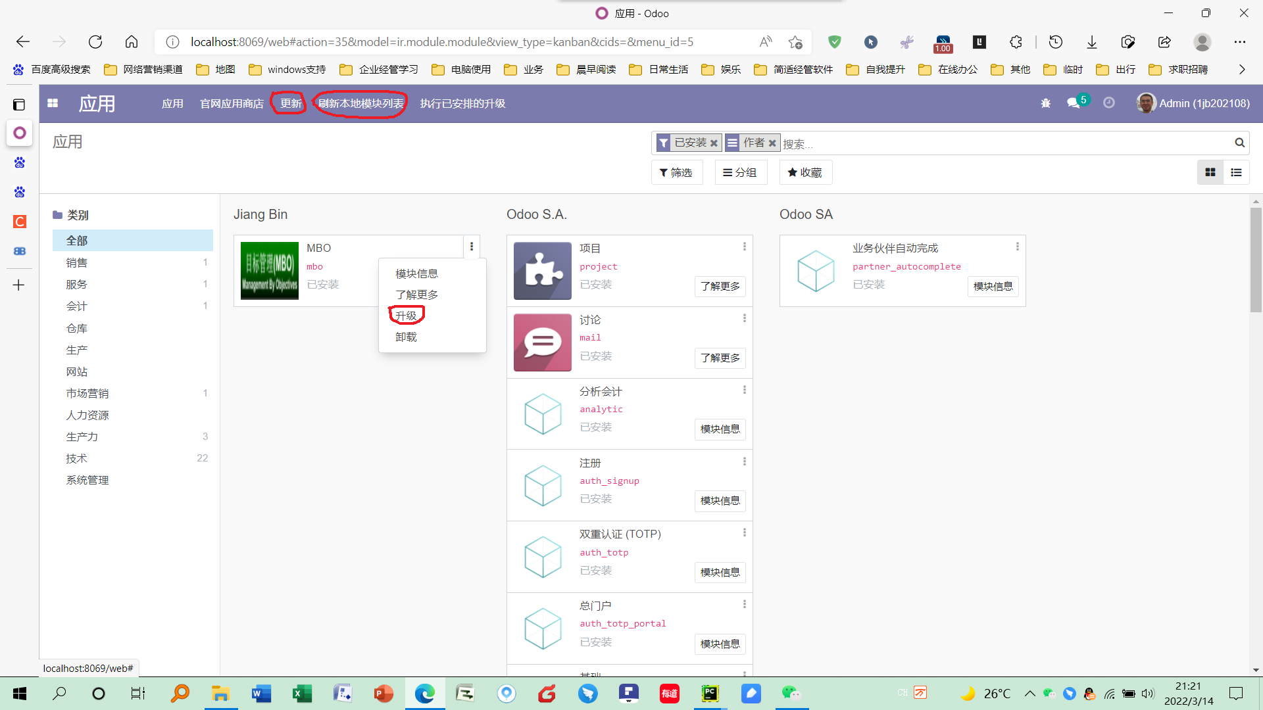
Task: Click the MBO module thumbnail
Action: tap(270, 271)
